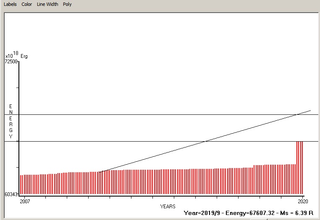
Task: Open the Poly menu
Action: tap(67, 4)
